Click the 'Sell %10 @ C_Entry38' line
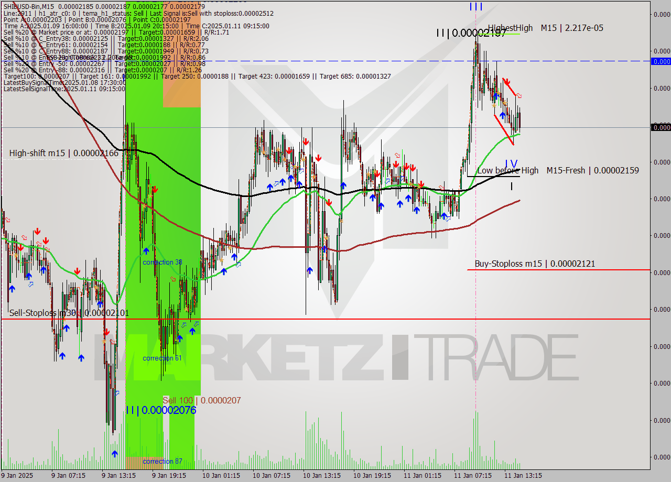This screenshot has width=671, height=482. coord(106,38)
